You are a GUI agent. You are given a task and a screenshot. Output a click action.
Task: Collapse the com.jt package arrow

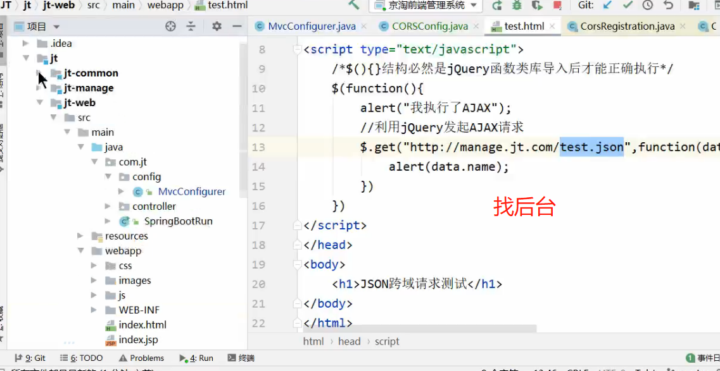[x=94, y=162]
